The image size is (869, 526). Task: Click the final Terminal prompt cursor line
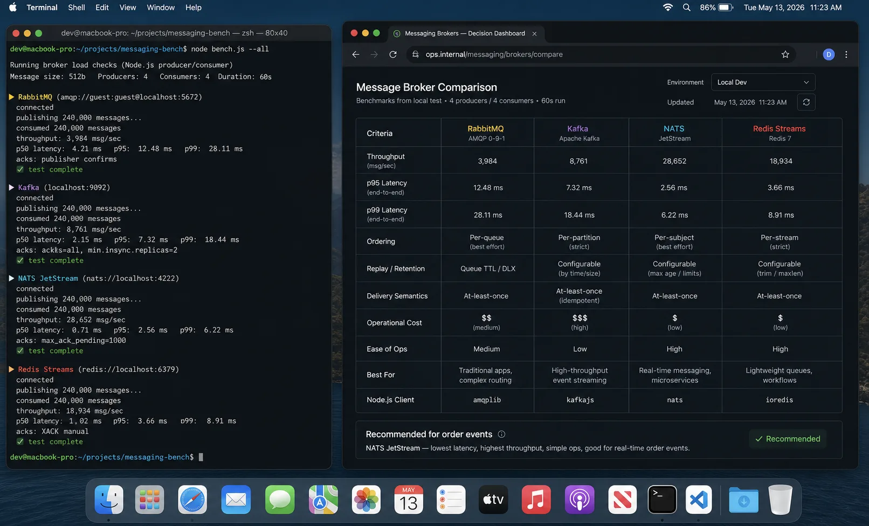107,457
